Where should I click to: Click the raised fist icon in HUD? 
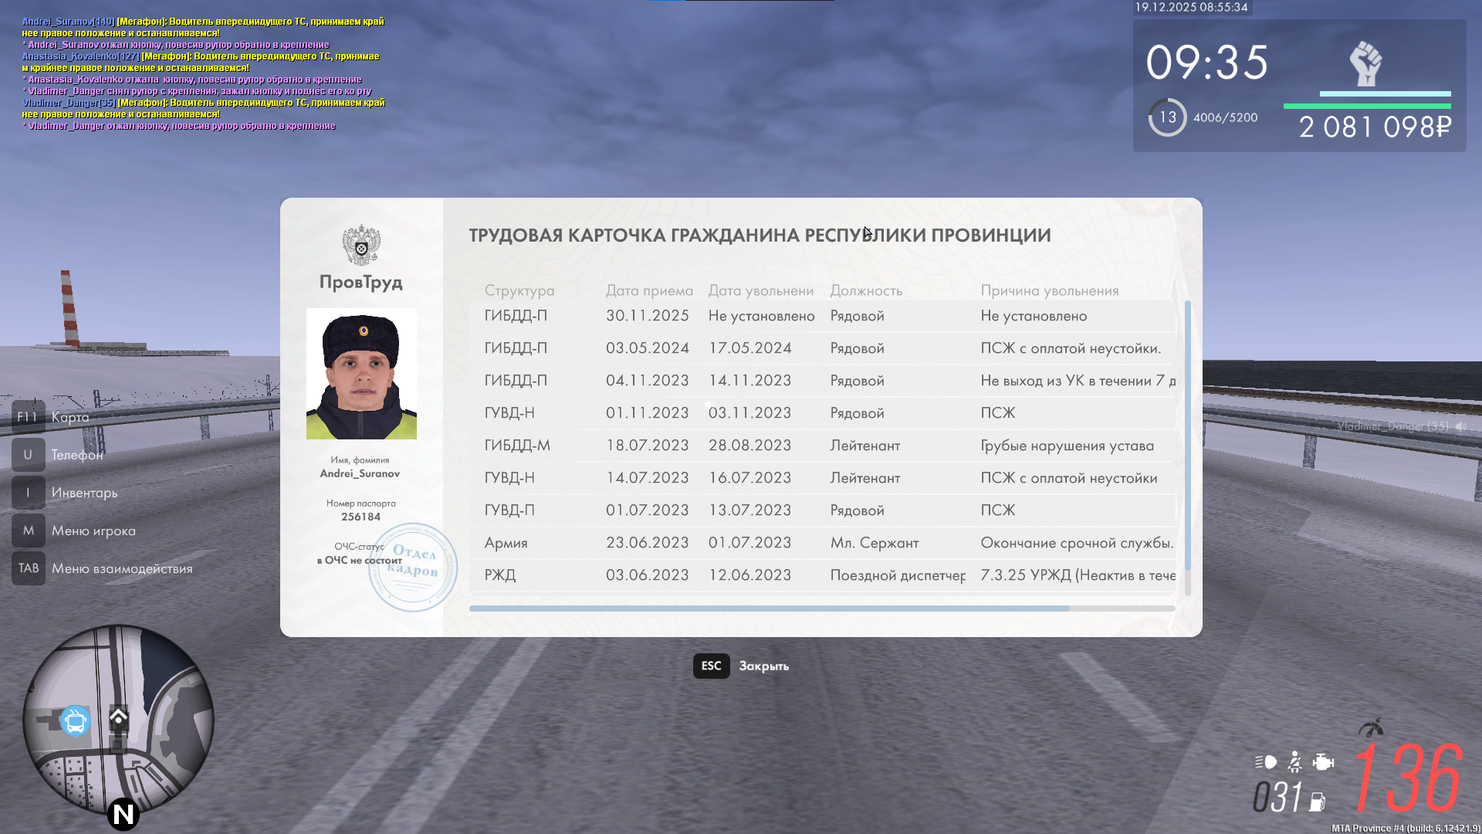tap(1365, 64)
